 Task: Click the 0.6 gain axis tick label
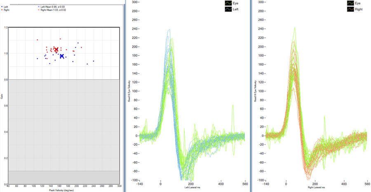click(6, 106)
